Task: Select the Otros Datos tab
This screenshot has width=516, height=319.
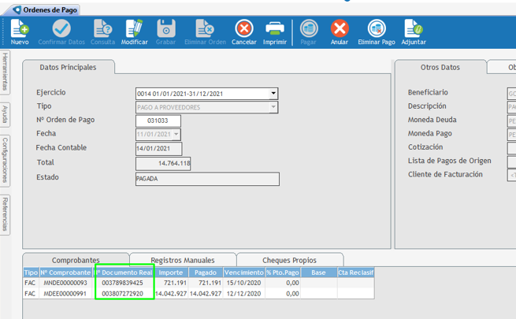Action: (440, 68)
